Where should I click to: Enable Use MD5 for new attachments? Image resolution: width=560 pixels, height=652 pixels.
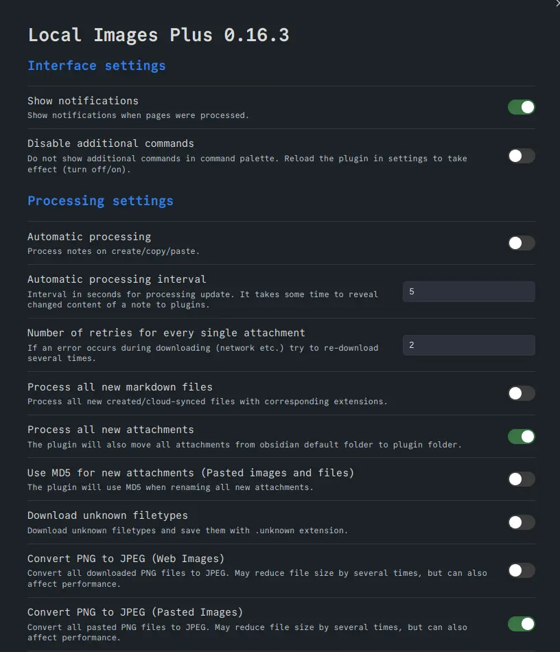(521, 479)
